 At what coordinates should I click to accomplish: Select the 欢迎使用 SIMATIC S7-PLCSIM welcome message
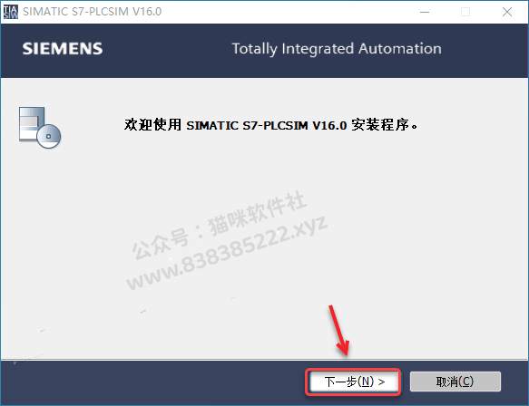pyautogui.click(x=271, y=125)
